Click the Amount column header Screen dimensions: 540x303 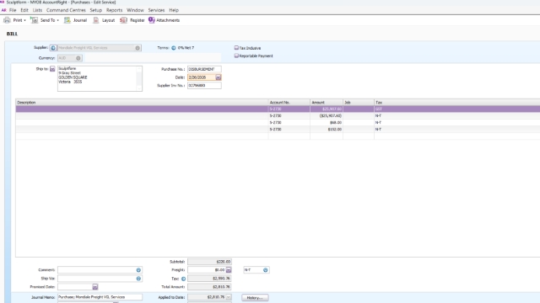coord(327,103)
